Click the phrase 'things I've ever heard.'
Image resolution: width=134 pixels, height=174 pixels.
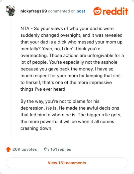(x=44, y=89)
